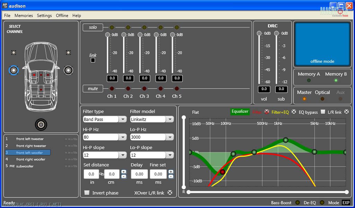Toggle the Filter+EQ curve checkbox
Image resolution: width=355 pixels, height=208 pixels.
pos(294,112)
